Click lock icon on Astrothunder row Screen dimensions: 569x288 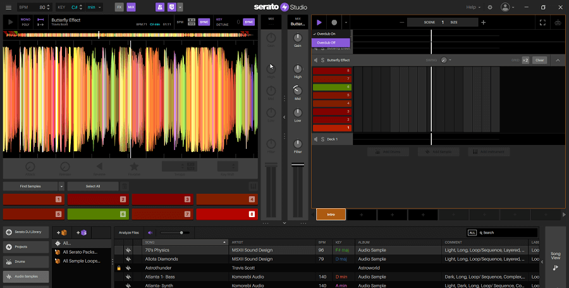point(119,268)
